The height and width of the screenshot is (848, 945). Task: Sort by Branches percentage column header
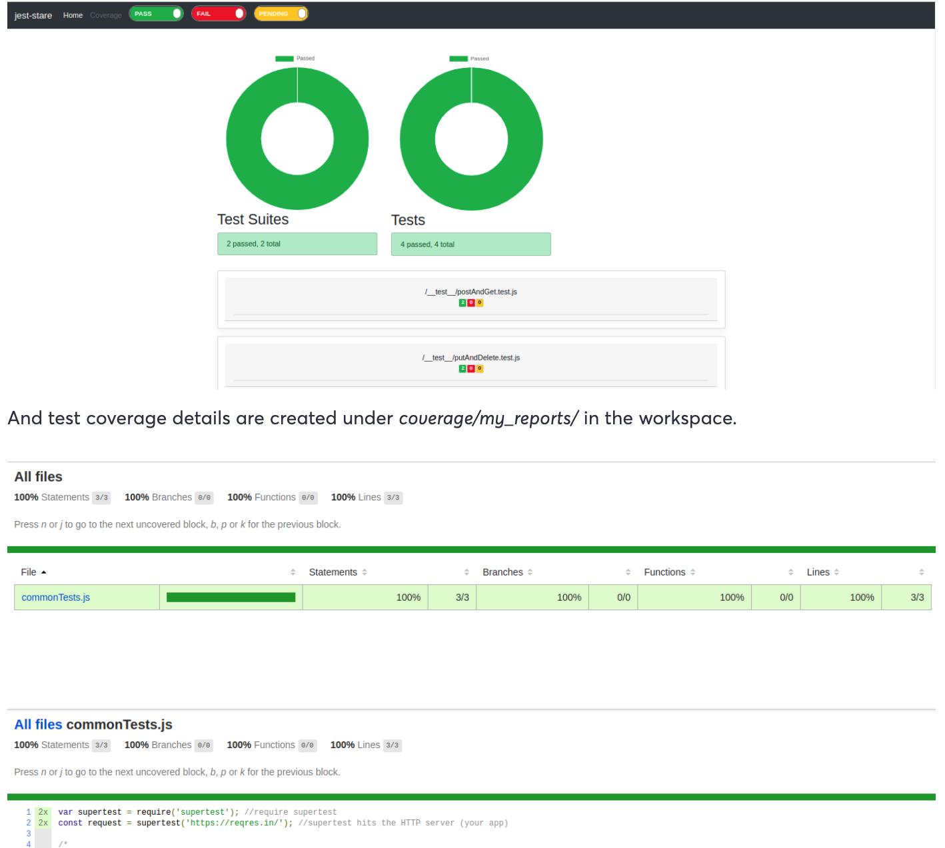point(508,572)
